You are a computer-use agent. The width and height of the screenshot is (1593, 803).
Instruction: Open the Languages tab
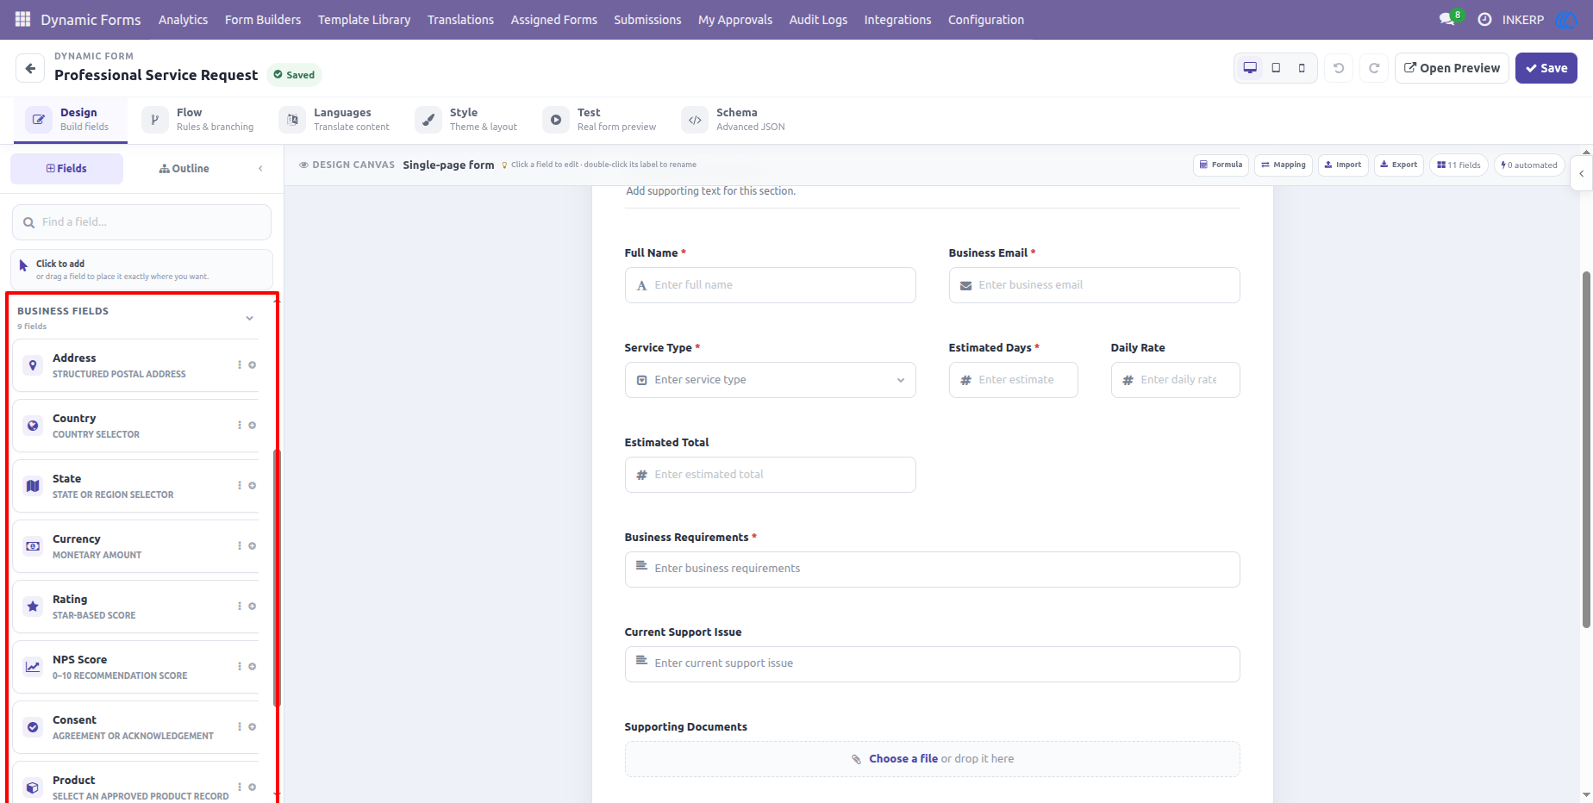click(335, 120)
